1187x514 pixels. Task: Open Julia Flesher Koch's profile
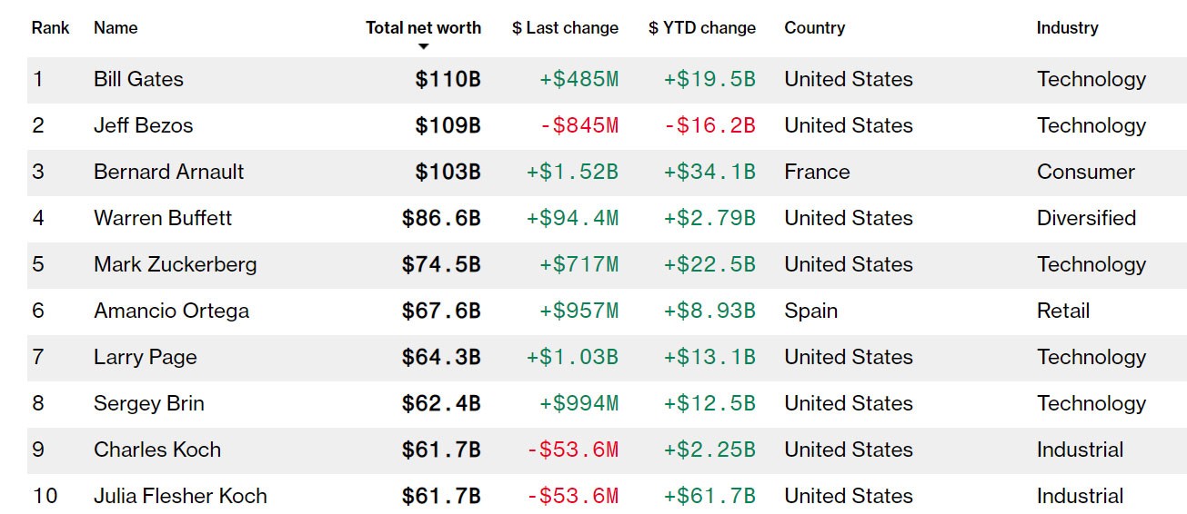[x=180, y=497]
